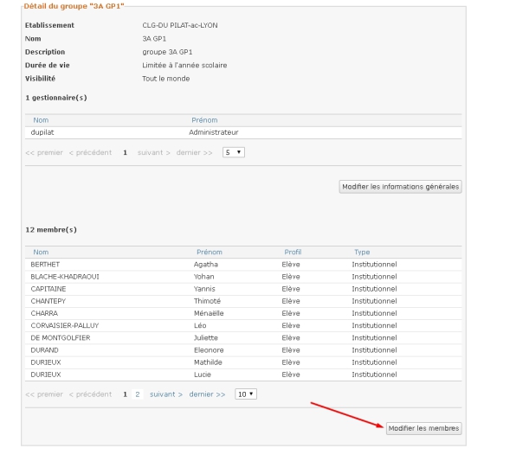This screenshot has width=529, height=461.
Task: Click first name Yohan
Action: point(203,277)
